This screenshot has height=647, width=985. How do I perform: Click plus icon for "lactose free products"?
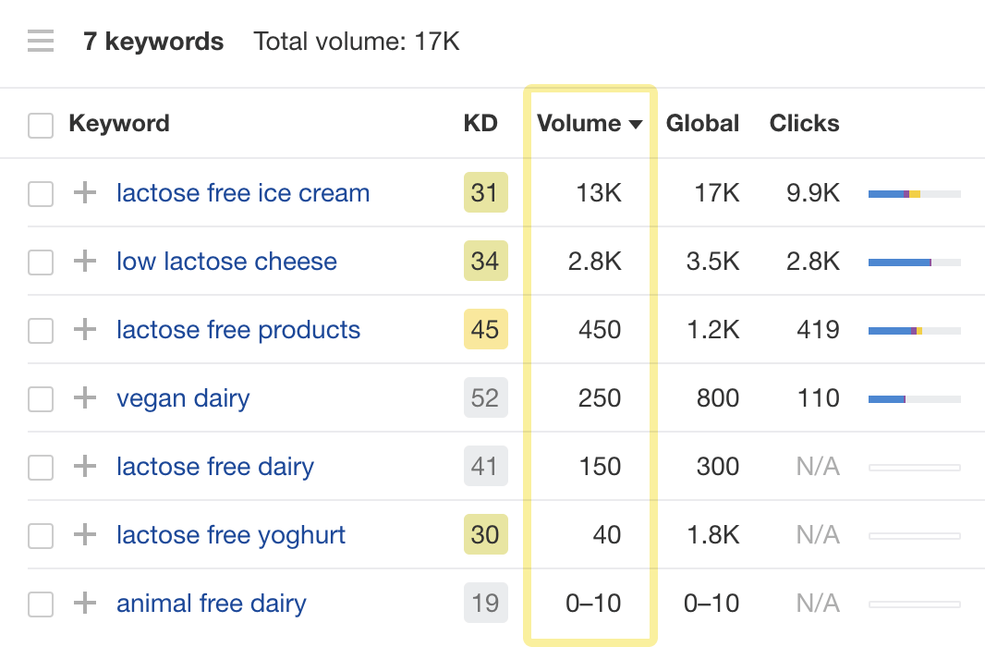pos(84,330)
